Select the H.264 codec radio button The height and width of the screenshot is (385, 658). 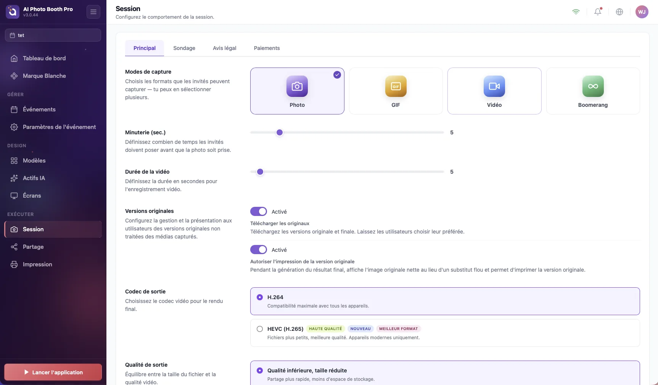260,297
